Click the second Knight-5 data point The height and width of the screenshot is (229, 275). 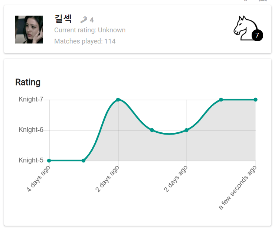[84, 161]
